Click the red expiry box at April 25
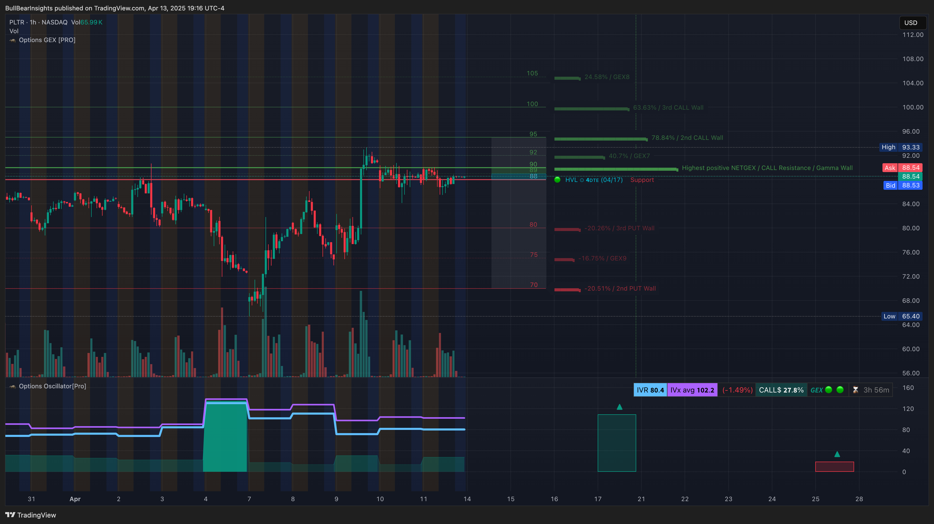Viewport: 934px width, 524px height. coord(834,466)
